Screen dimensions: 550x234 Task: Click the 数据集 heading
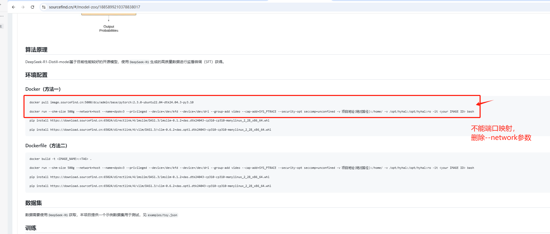click(34, 203)
